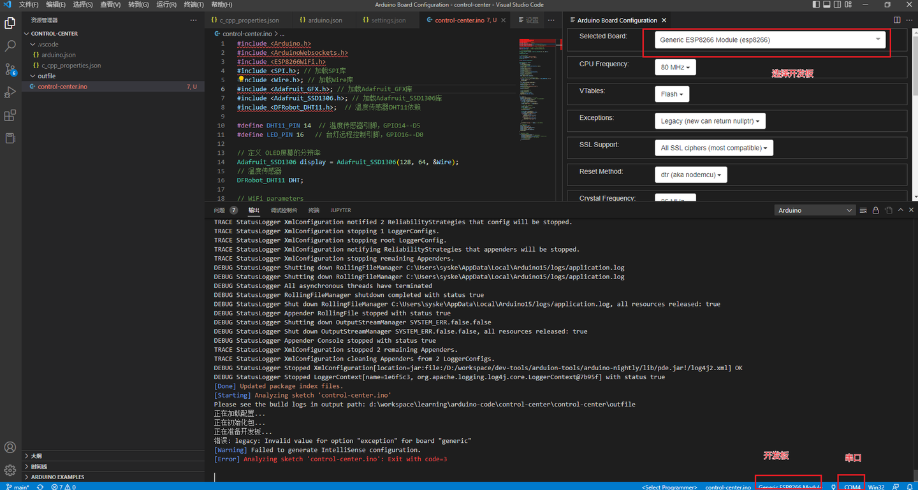918x490 pixels.
Task: Open the Selected Board dropdown for esp8266
Action: [x=768, y=40]
